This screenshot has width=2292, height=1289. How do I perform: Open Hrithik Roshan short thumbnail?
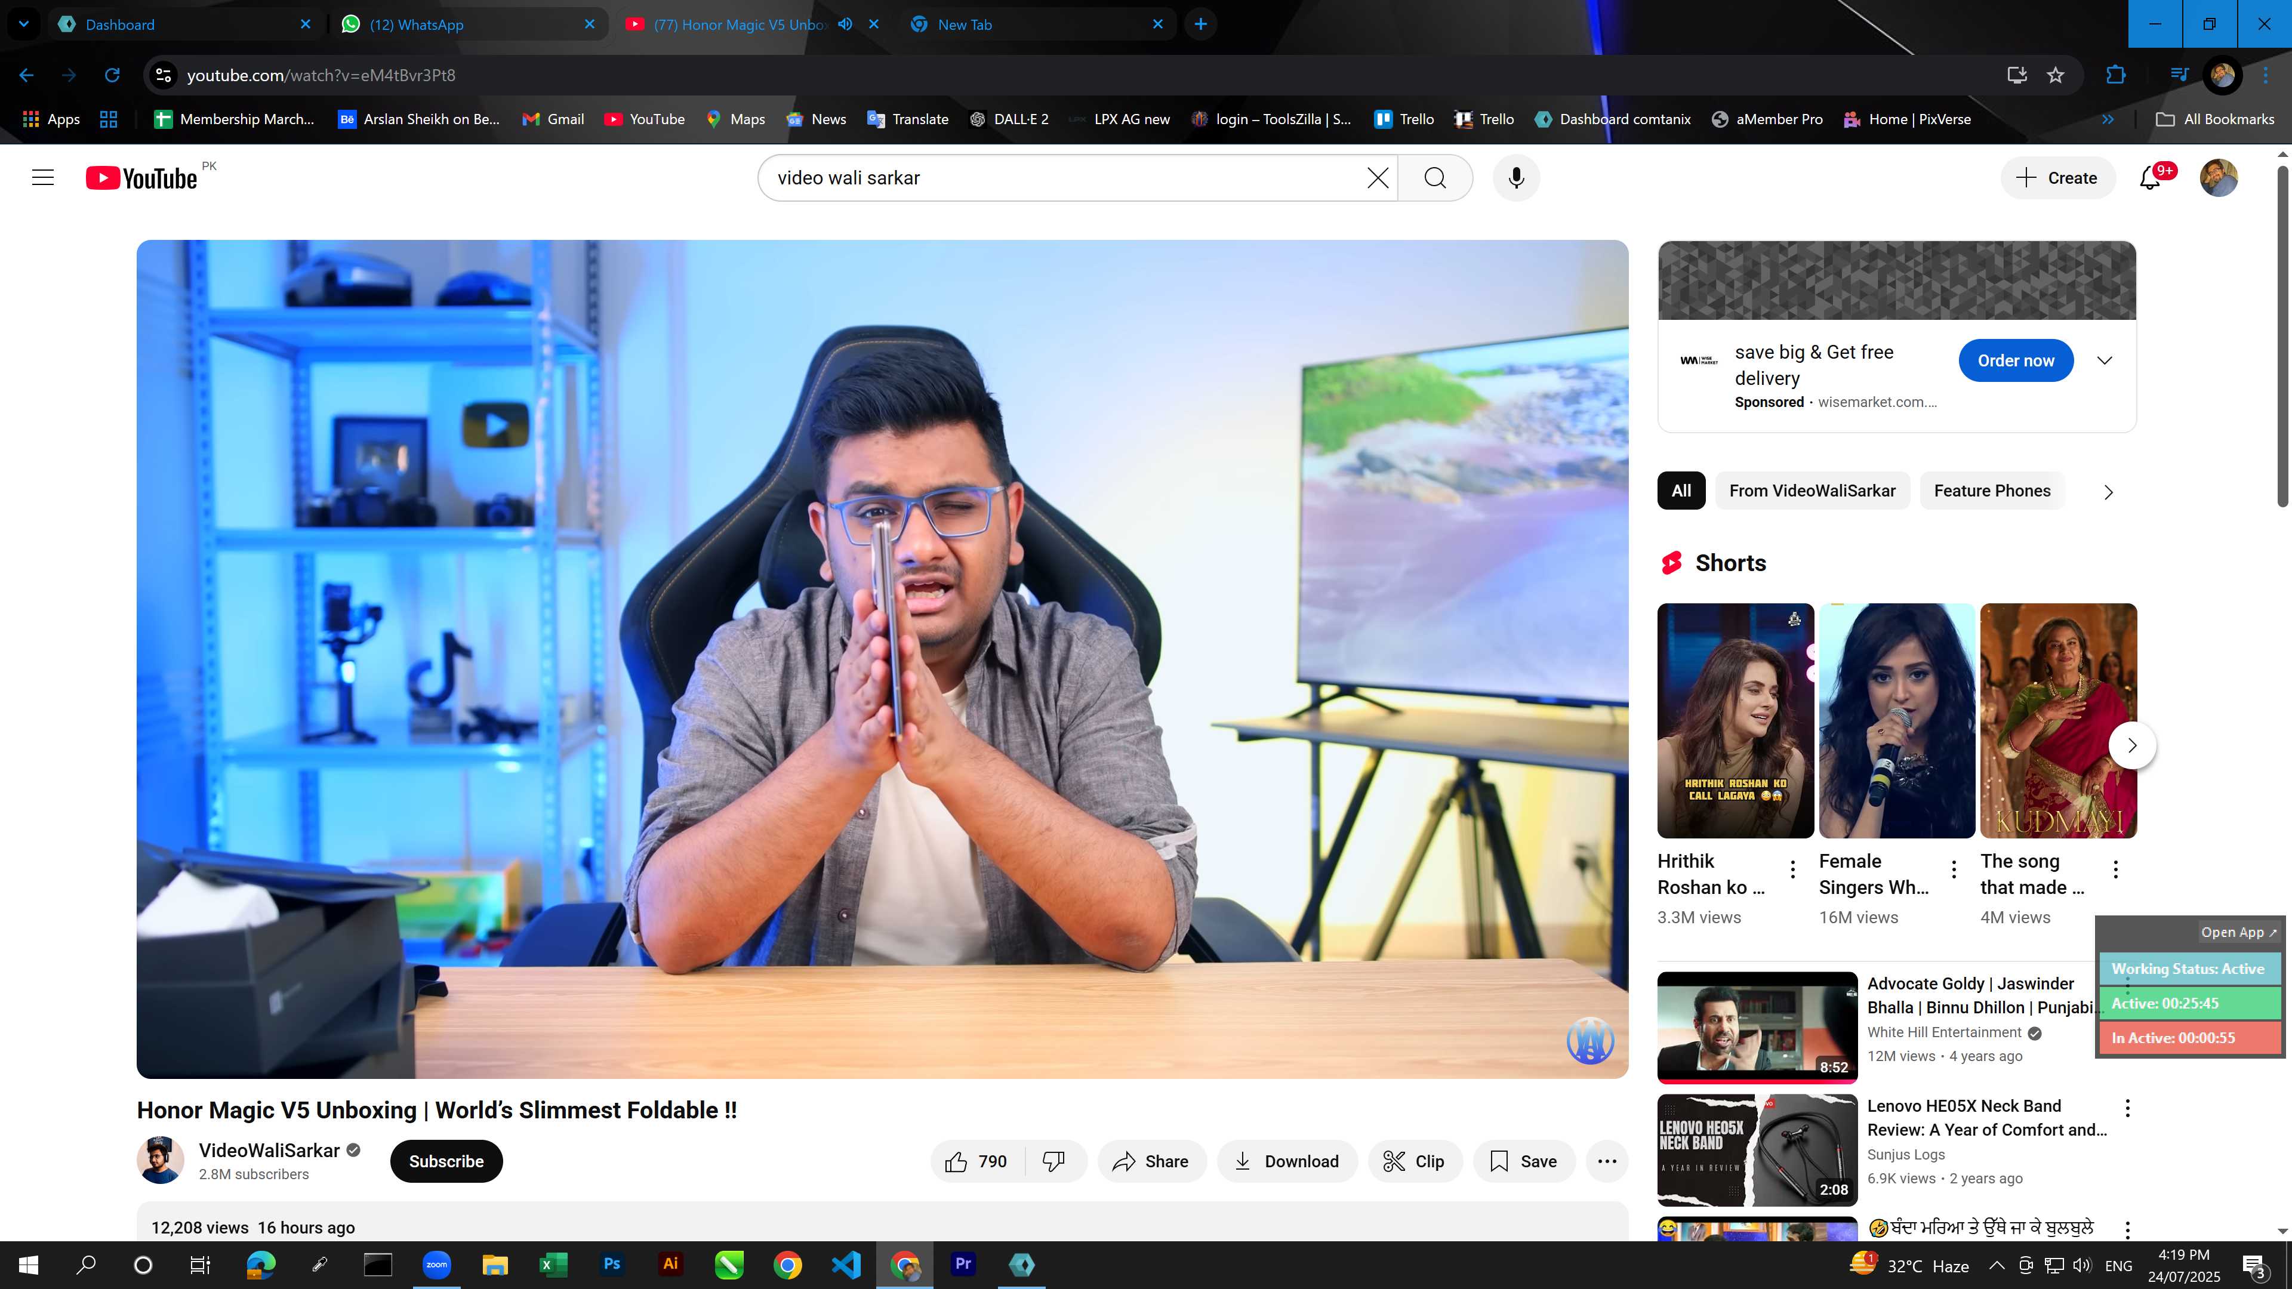coord(1735,720)
